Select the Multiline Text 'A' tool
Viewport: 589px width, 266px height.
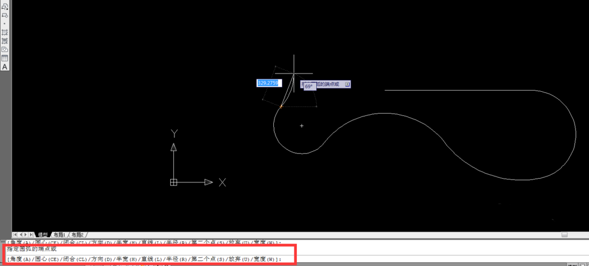click(x=5, y=66)
